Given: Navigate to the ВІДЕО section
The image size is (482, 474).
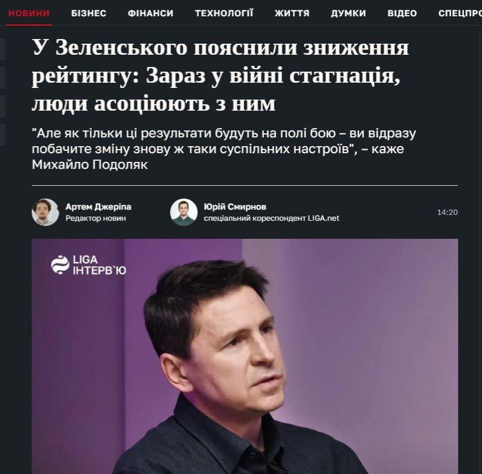Looking at the screenshot, I should click(x=402, y=13).
